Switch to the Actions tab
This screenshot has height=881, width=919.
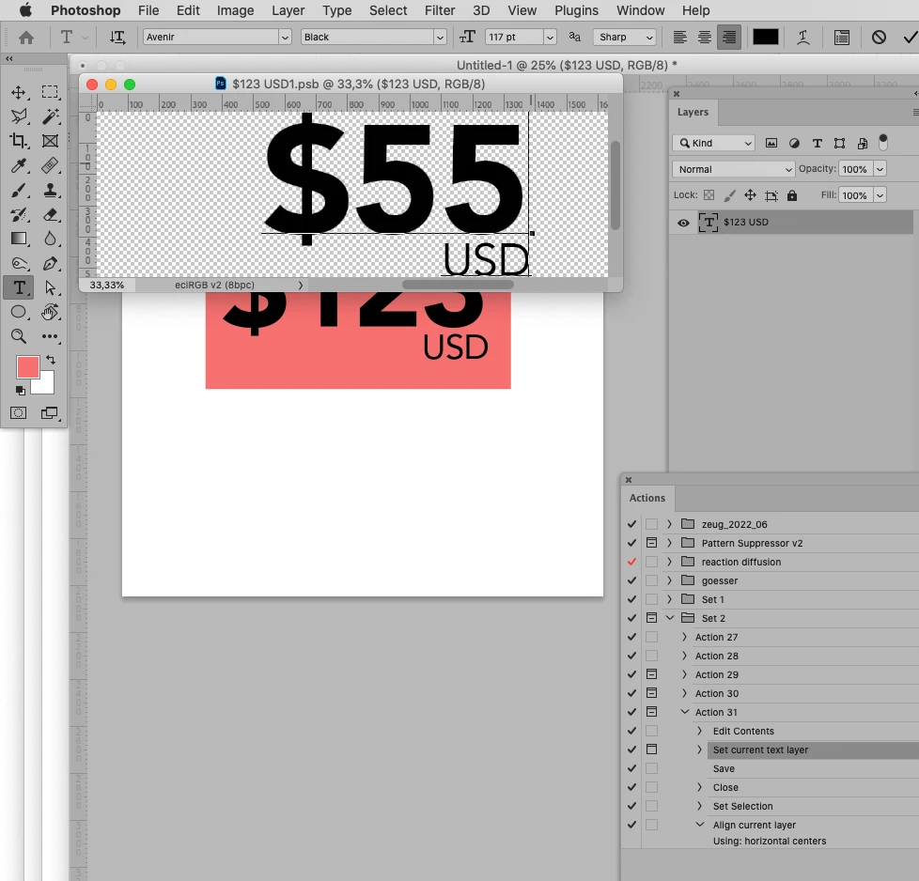[x=647, y=498]
